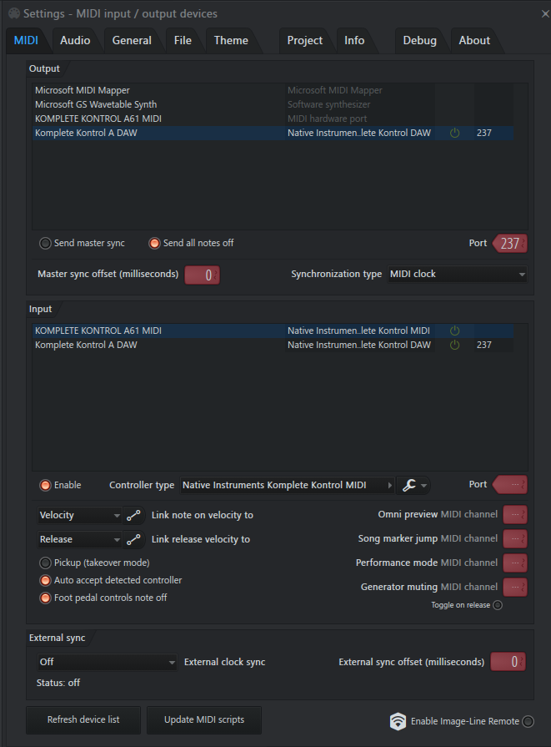Set Generator muting MIDI channel value

click(x=515, y=588)
